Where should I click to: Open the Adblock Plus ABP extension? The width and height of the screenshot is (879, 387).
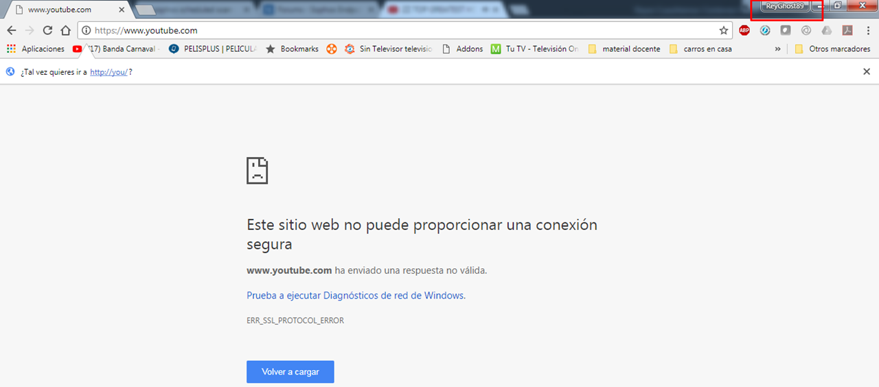pyautogui.click(x=744, y=30)
